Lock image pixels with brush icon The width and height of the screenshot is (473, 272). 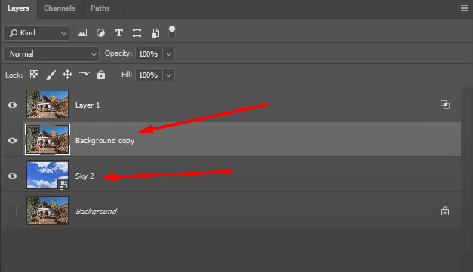tap(51, 75)
